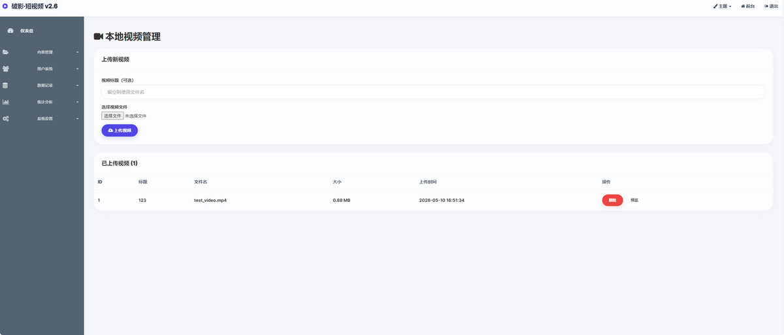Open the 仪表盘 dashboard gauge icon

click(10, 31)
